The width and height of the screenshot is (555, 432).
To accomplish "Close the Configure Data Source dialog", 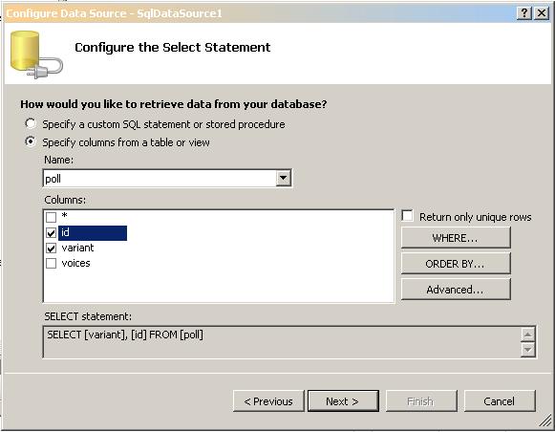I will 542,13.
